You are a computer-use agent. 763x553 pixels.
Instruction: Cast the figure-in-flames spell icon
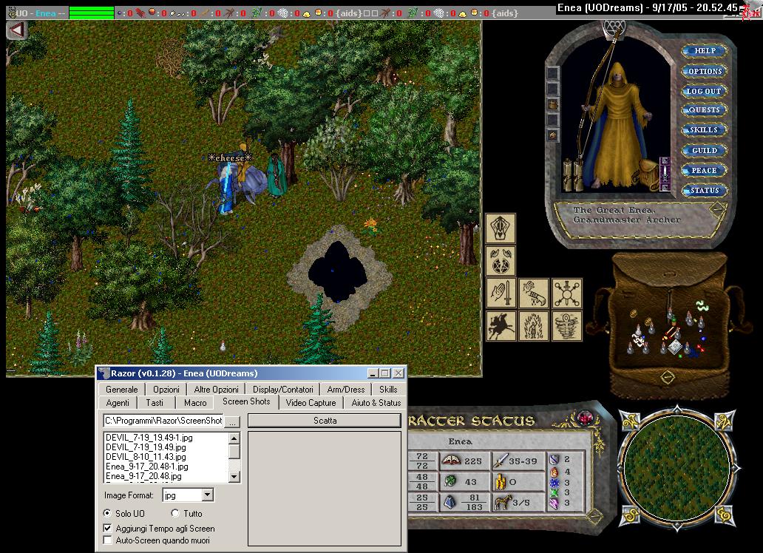[x=534, y=326]
